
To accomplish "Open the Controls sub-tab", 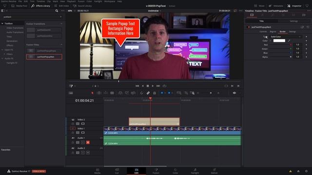I will pyautogui.click(x=263, y=32).
